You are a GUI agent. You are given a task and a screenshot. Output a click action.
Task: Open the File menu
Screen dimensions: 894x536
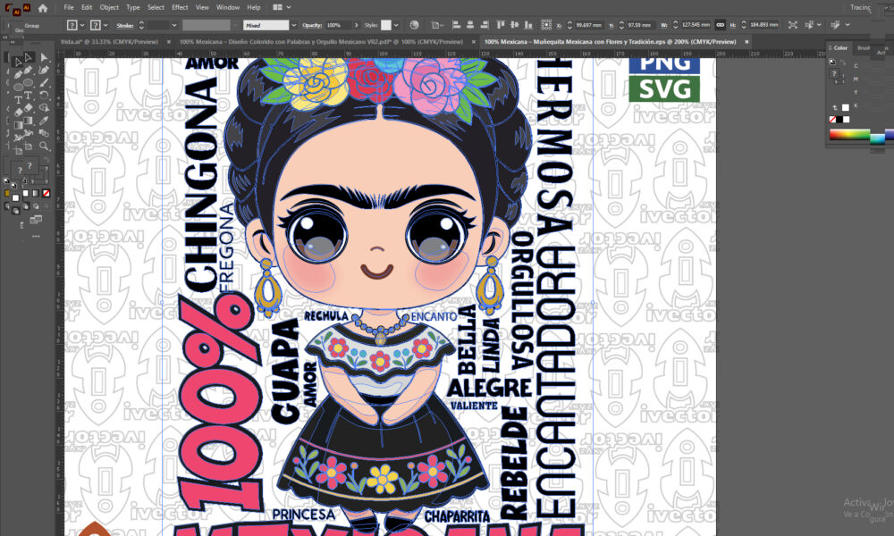tap(69, 7)
